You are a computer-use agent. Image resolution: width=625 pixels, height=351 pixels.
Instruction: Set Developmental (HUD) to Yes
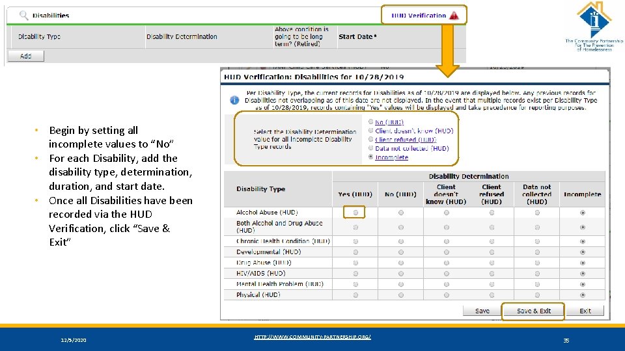pos(355,252)
